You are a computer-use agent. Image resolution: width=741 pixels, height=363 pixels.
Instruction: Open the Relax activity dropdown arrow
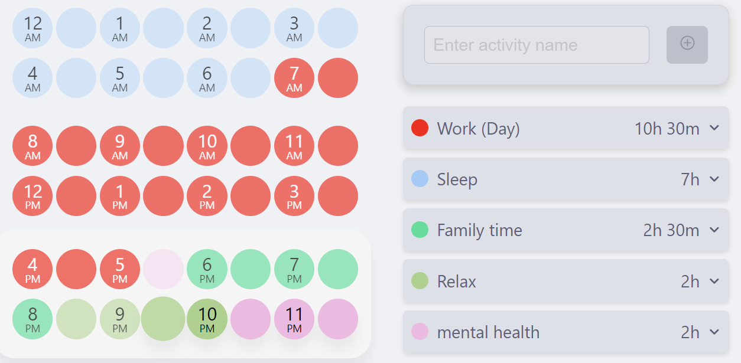[714, 281]
